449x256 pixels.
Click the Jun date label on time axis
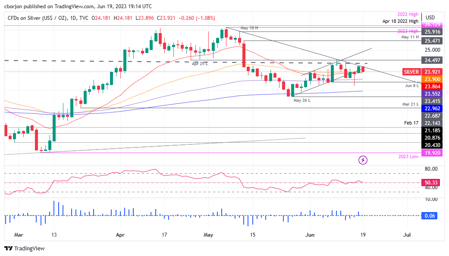(310, 235)
